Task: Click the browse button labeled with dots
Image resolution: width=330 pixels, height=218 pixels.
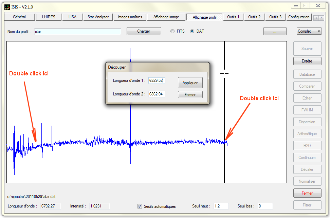Action: (275, 31)
